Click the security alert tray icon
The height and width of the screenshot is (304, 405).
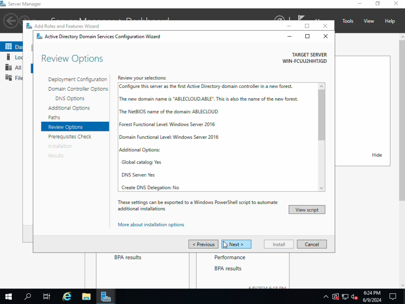click(x=335, y=297)
